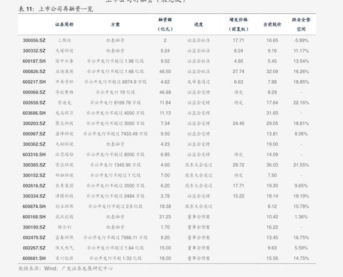This screenshot has height=277, width=343.
Task: Click the 46.88 financing amount cell
Action: (x=165, y=92)
